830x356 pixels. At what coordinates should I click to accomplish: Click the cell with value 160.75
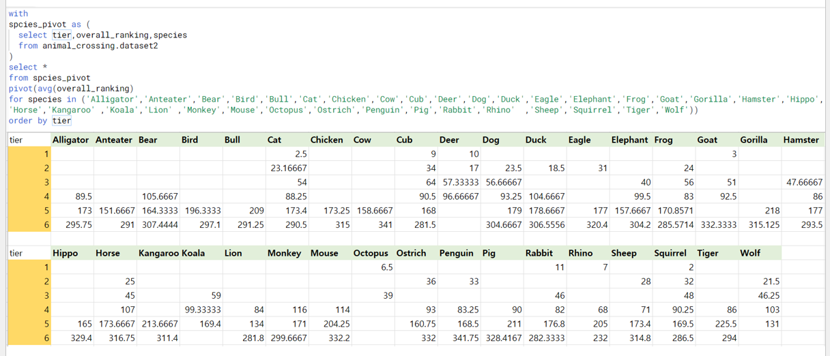(423, 324)
